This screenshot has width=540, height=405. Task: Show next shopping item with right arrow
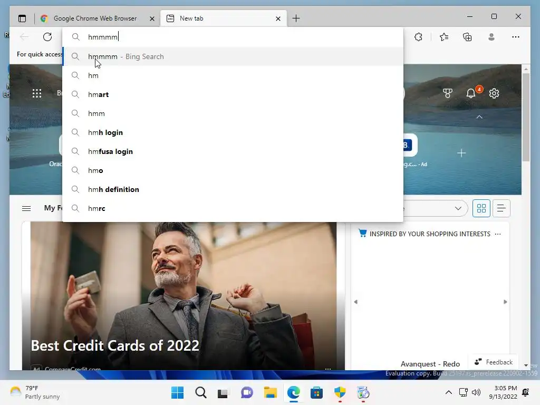point(505,302)
